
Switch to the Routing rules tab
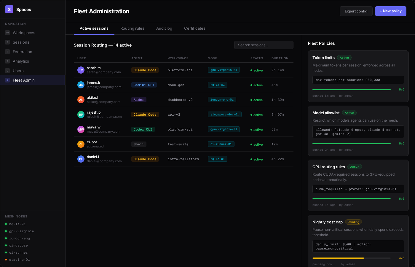(132, 28)
